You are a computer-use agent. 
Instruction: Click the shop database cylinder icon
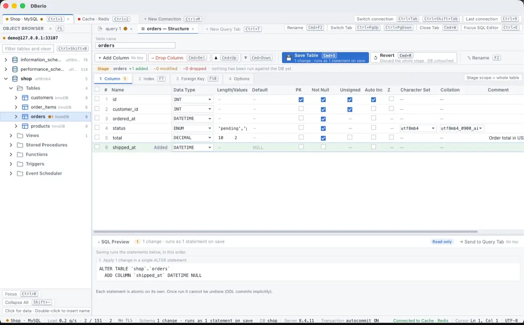pos(15,79)
